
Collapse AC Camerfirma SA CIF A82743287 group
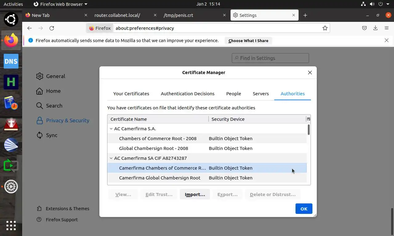point(111,158)
